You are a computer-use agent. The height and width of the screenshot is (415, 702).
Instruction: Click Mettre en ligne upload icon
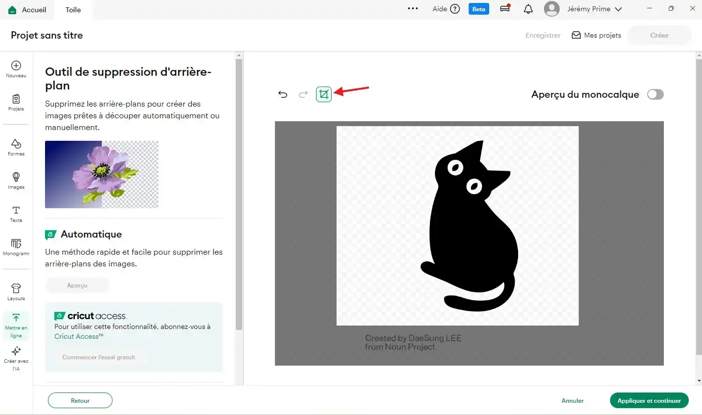pyautogui.click(x=16, y=325)
